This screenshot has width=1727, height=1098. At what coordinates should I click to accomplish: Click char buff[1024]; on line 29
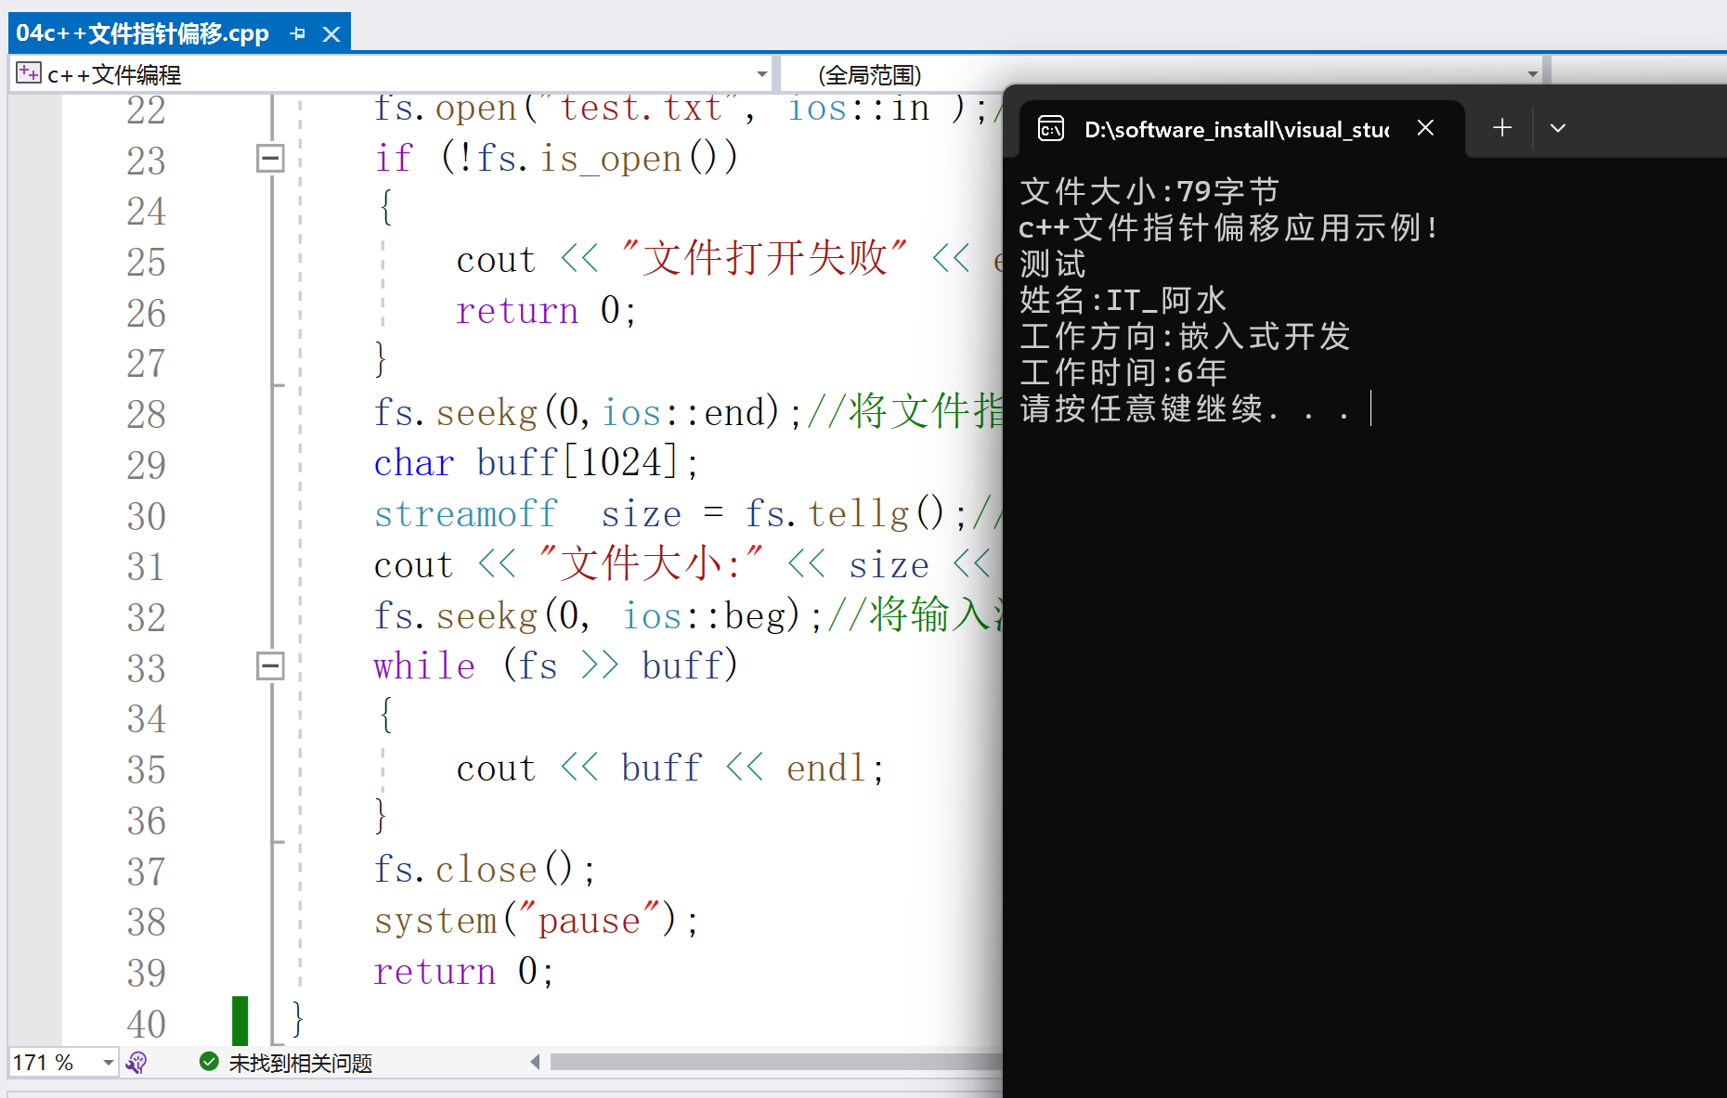click(x=536, y=463)
